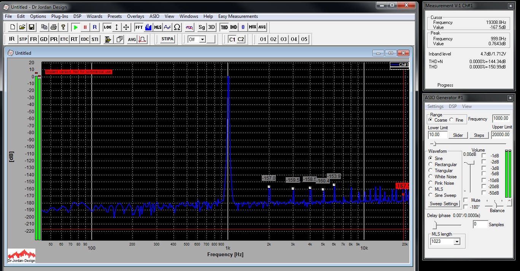Open ASIO Generator Settings menu
The width and height of the screenshot is (520, 271).
point(435,106)
